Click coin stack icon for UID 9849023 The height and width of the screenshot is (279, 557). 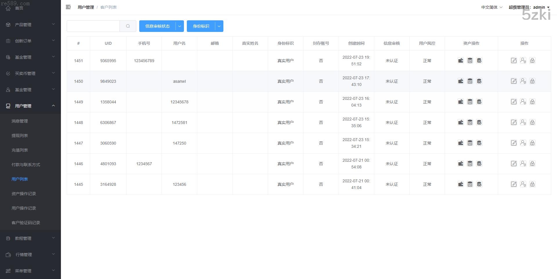[x=470, y=81]
